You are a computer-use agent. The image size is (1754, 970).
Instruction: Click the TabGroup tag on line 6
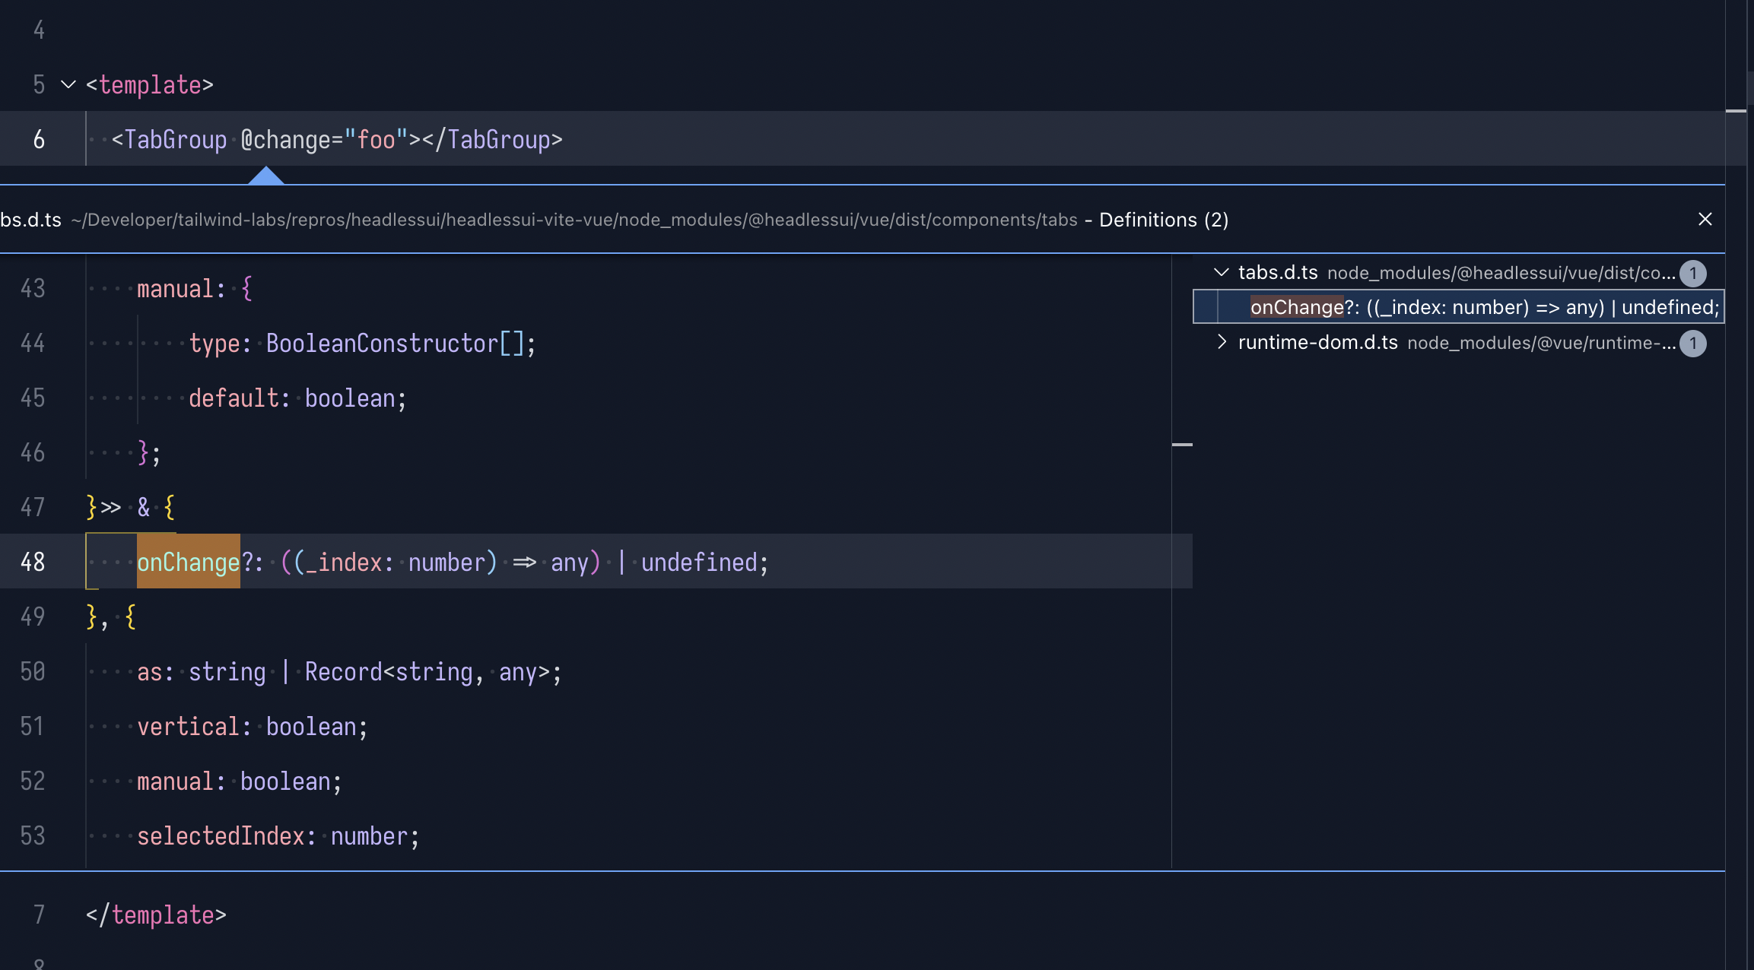(173, 139)
